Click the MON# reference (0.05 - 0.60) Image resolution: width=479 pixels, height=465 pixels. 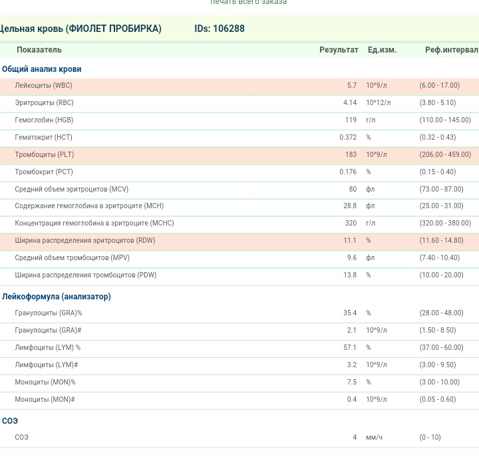438,399
